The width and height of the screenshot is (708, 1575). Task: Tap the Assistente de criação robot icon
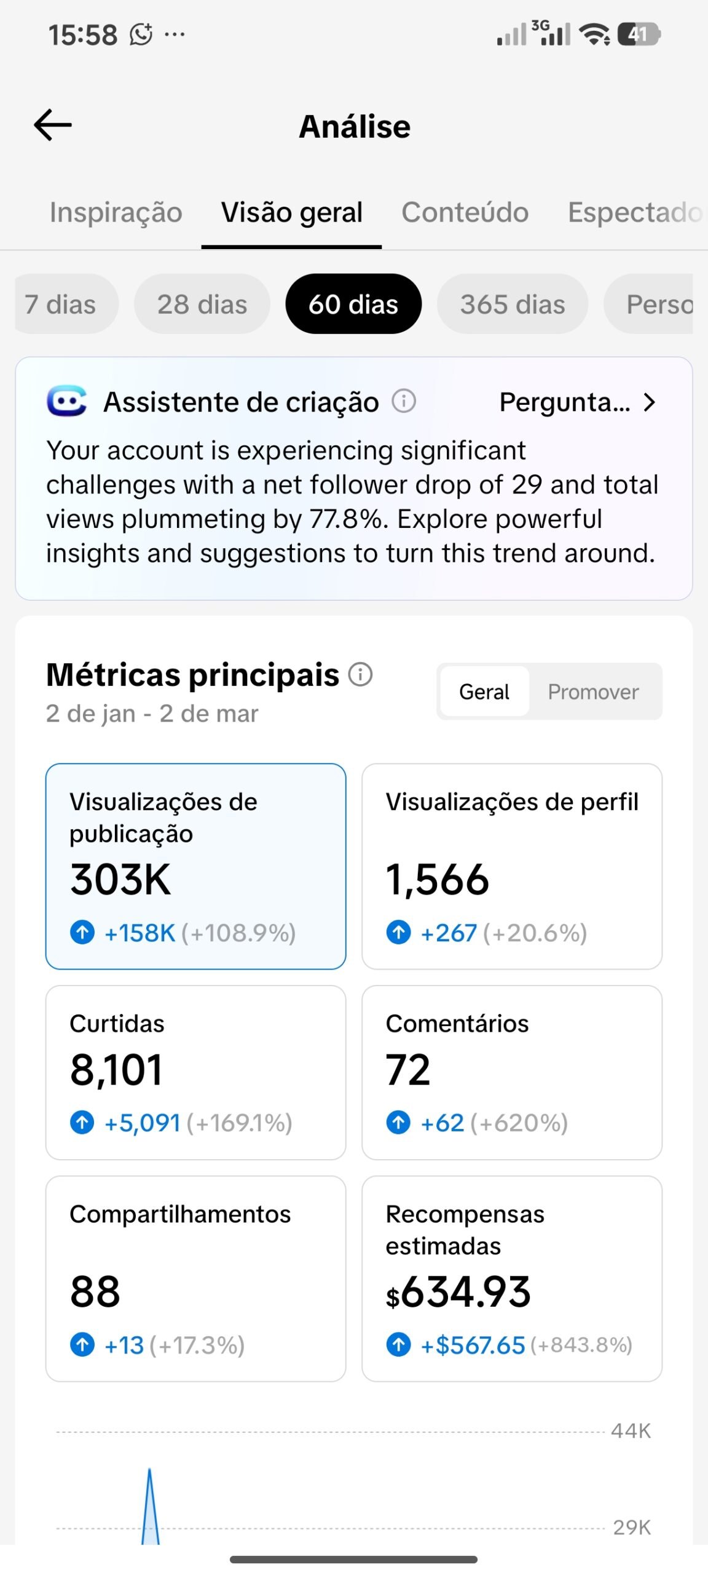66,402
